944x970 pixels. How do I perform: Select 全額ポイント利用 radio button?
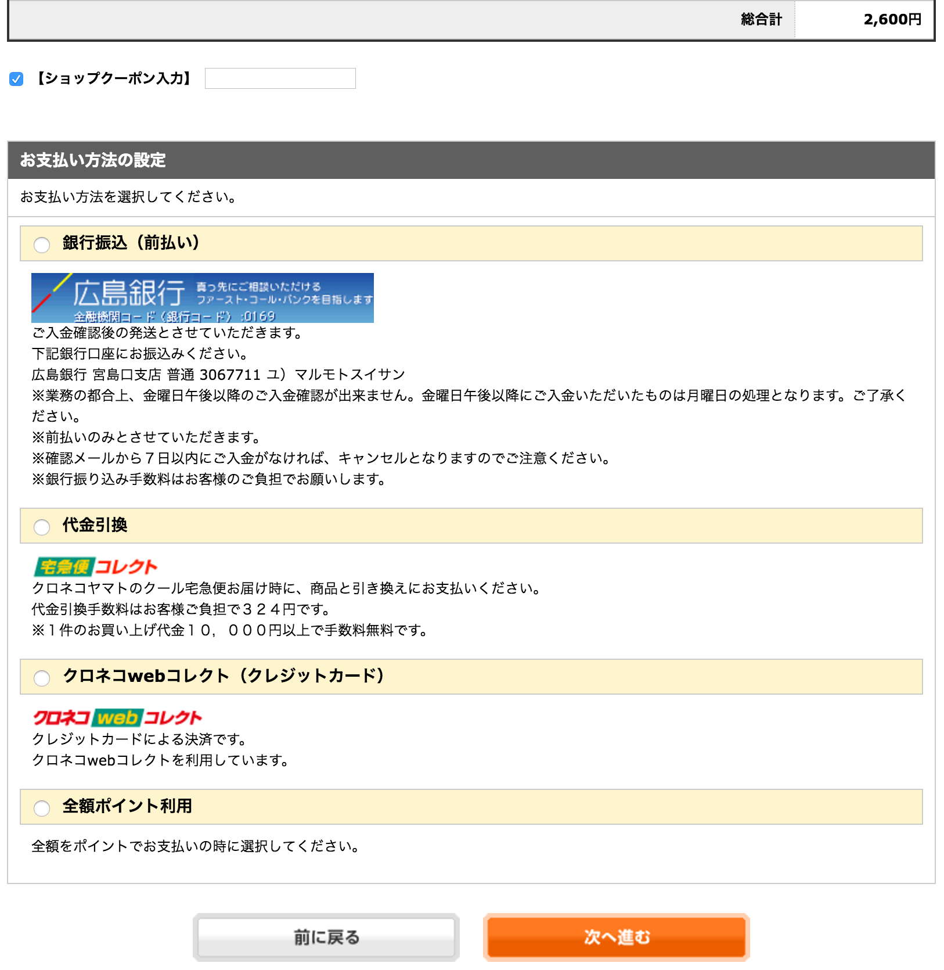tap(42, 808)
